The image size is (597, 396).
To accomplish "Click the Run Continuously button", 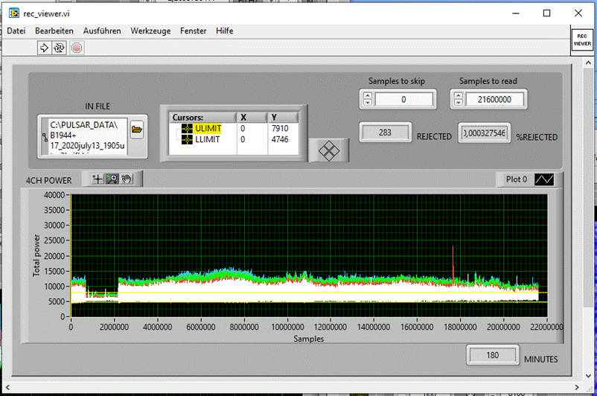I will (x=59, y=48).
